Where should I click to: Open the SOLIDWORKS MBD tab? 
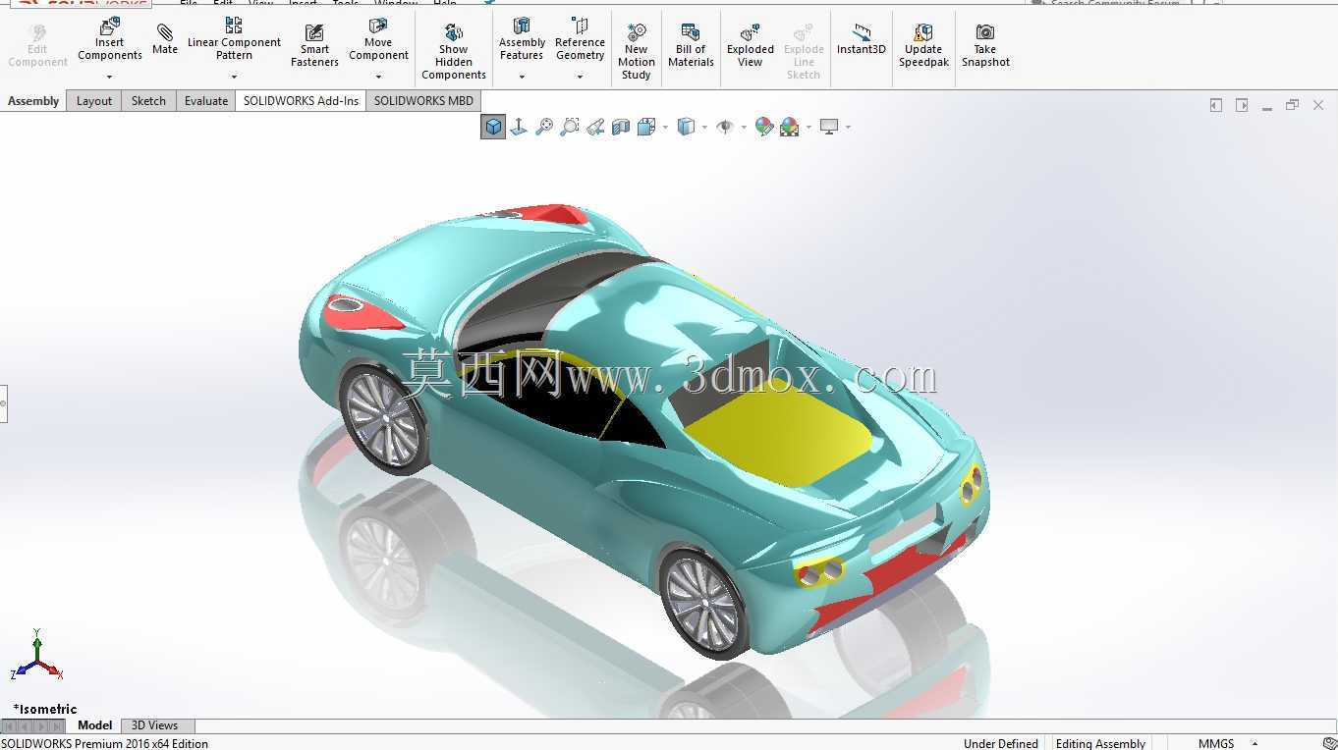click(423, 101)
